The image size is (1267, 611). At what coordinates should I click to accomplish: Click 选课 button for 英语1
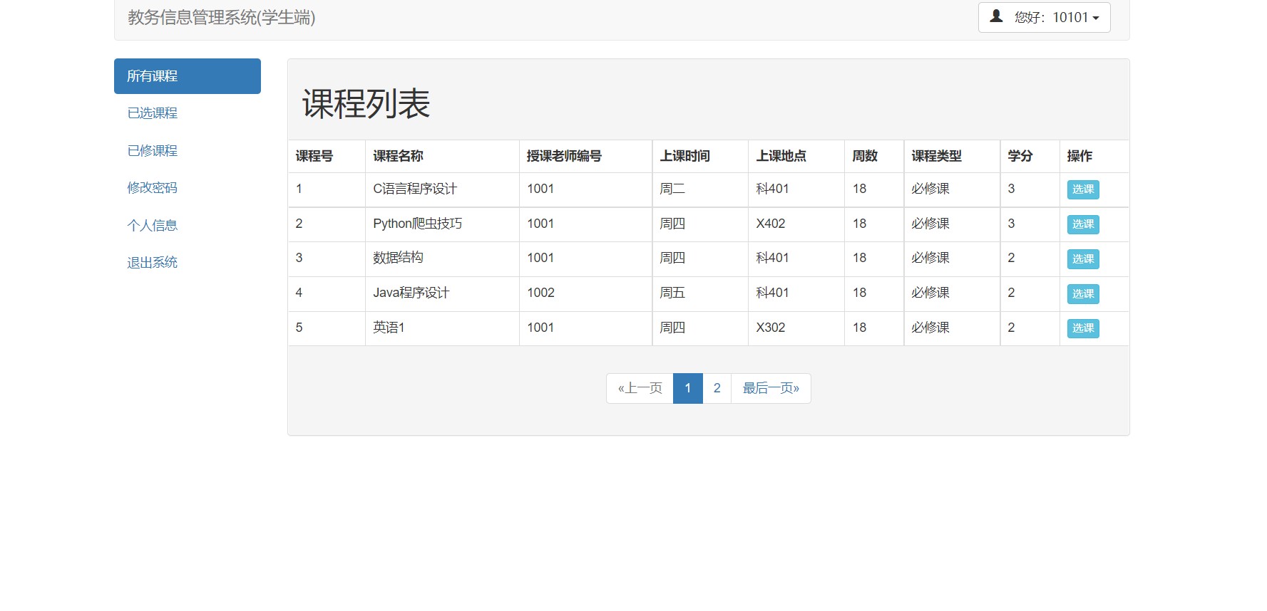[x=1083, y=328]
